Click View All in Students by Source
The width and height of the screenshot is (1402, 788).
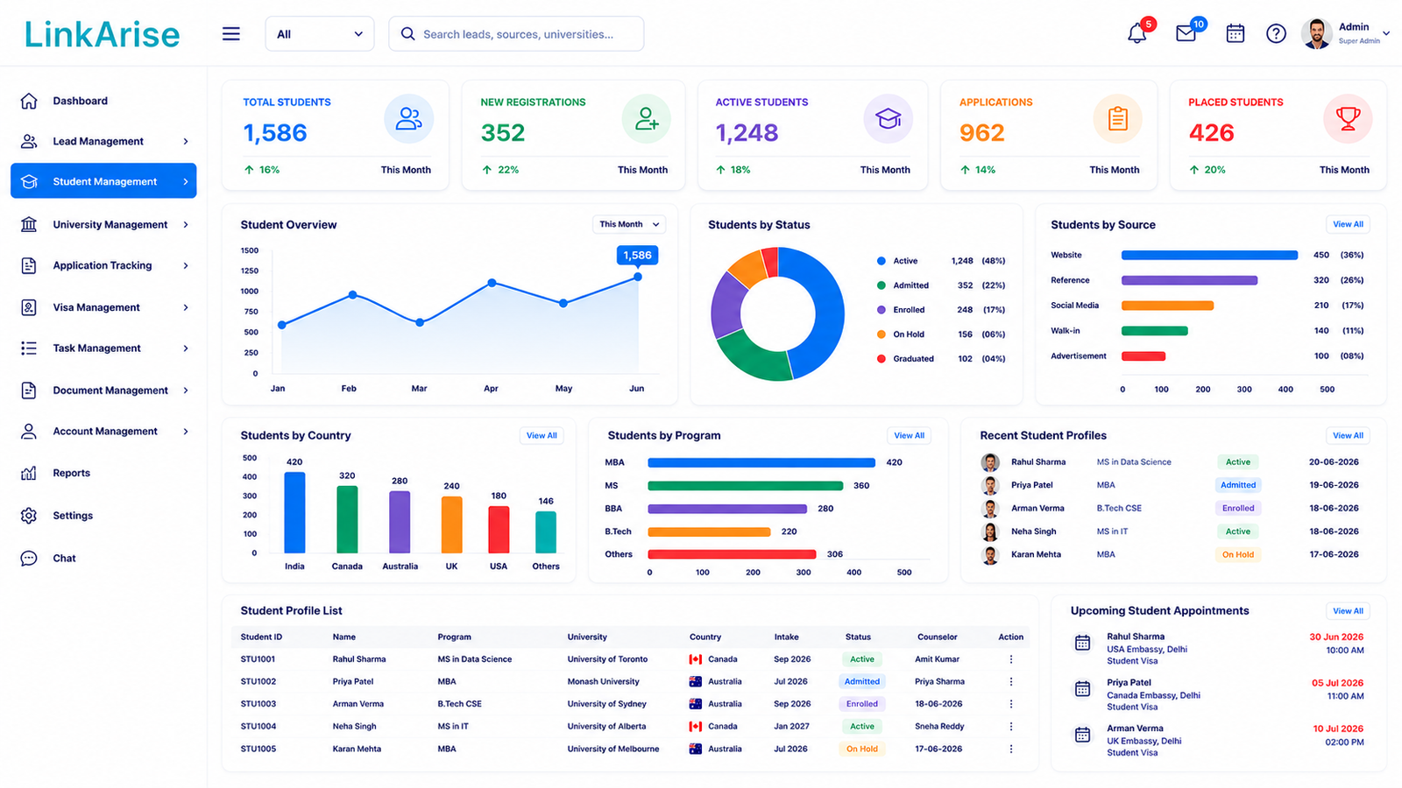pyautogui.click(x=1348, y=224)
